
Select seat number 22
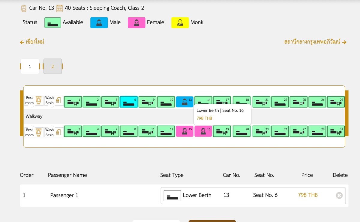[x=280, y=102]
